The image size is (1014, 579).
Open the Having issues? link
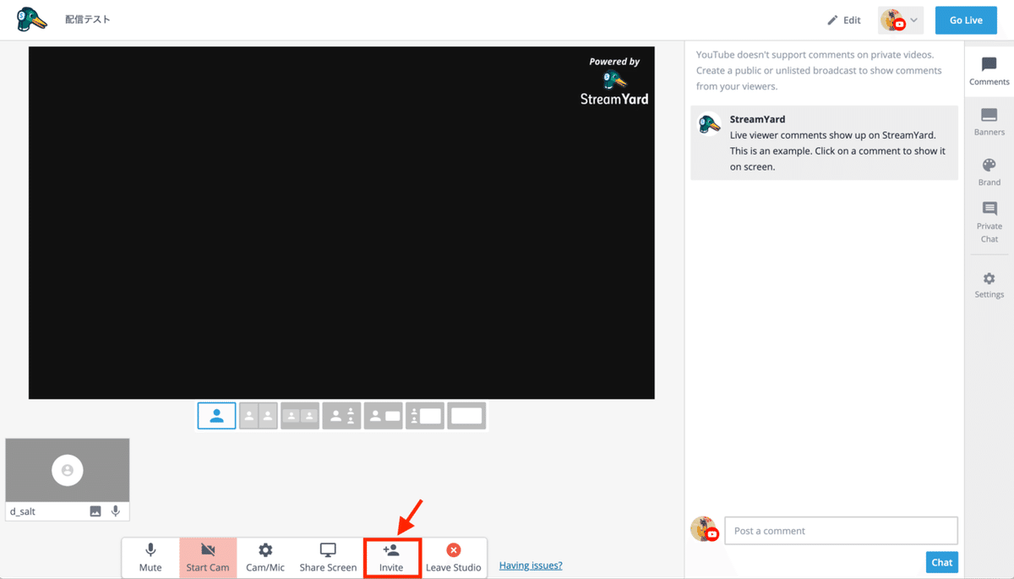pos(531,565)
